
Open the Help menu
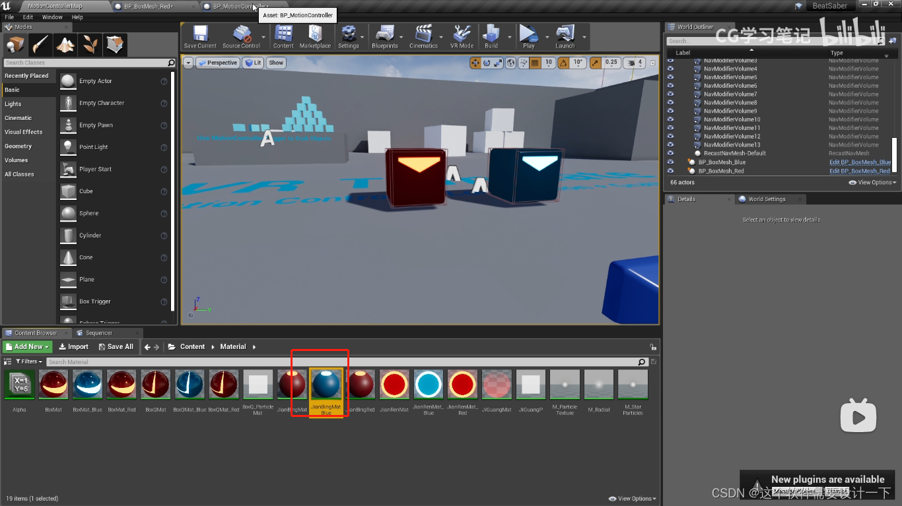(77, 17)
